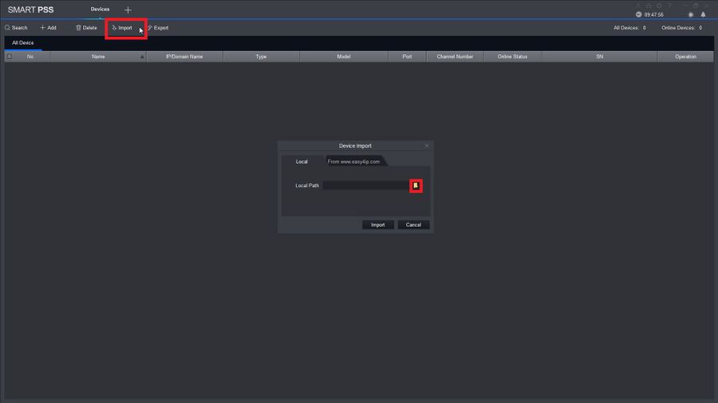Click the Operation column header
This screenshot has width=718, height=403.
pyautogui.click(x=685, y=57)
